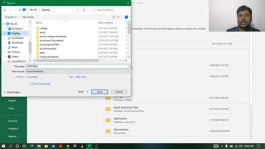Open Cortana circle on taskbar
This screenshot has height=149, width=265.
17,146
